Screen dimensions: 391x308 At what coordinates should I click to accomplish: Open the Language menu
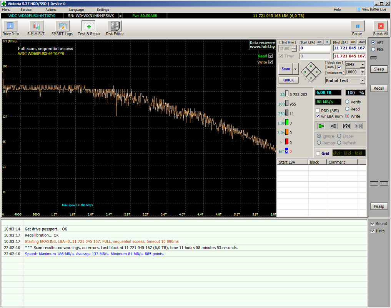76,10
